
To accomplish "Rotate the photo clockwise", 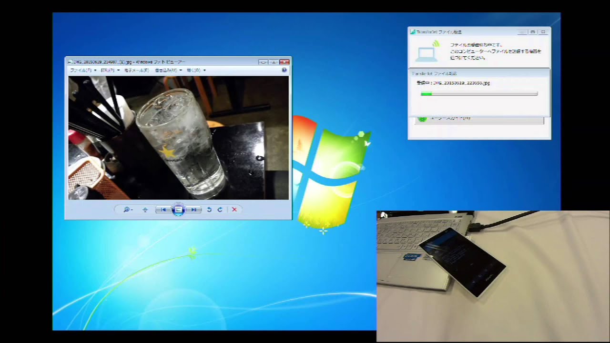I will pyautogui.click(x=220, y=210).
